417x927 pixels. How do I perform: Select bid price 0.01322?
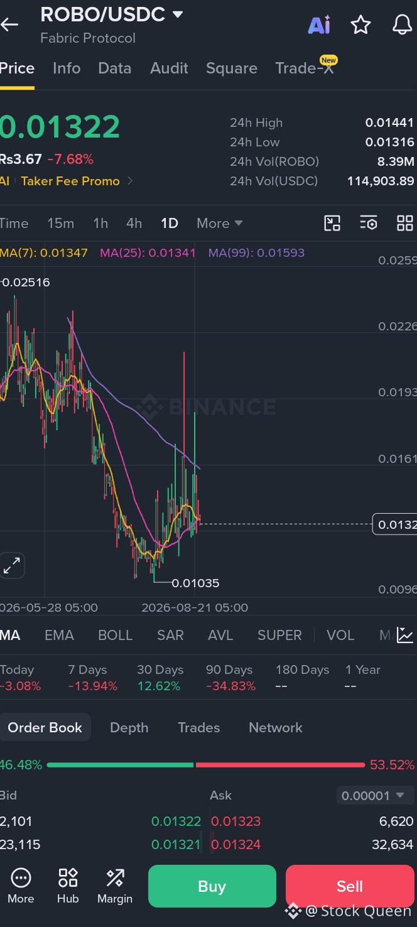176,821
